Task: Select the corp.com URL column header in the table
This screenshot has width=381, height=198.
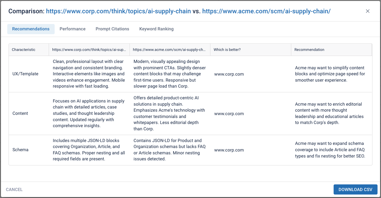Action: coord(89,50)
